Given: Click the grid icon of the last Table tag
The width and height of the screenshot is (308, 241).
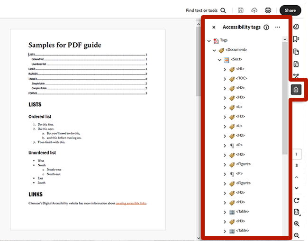Looking at the screenshot, I should pos(232,232).
